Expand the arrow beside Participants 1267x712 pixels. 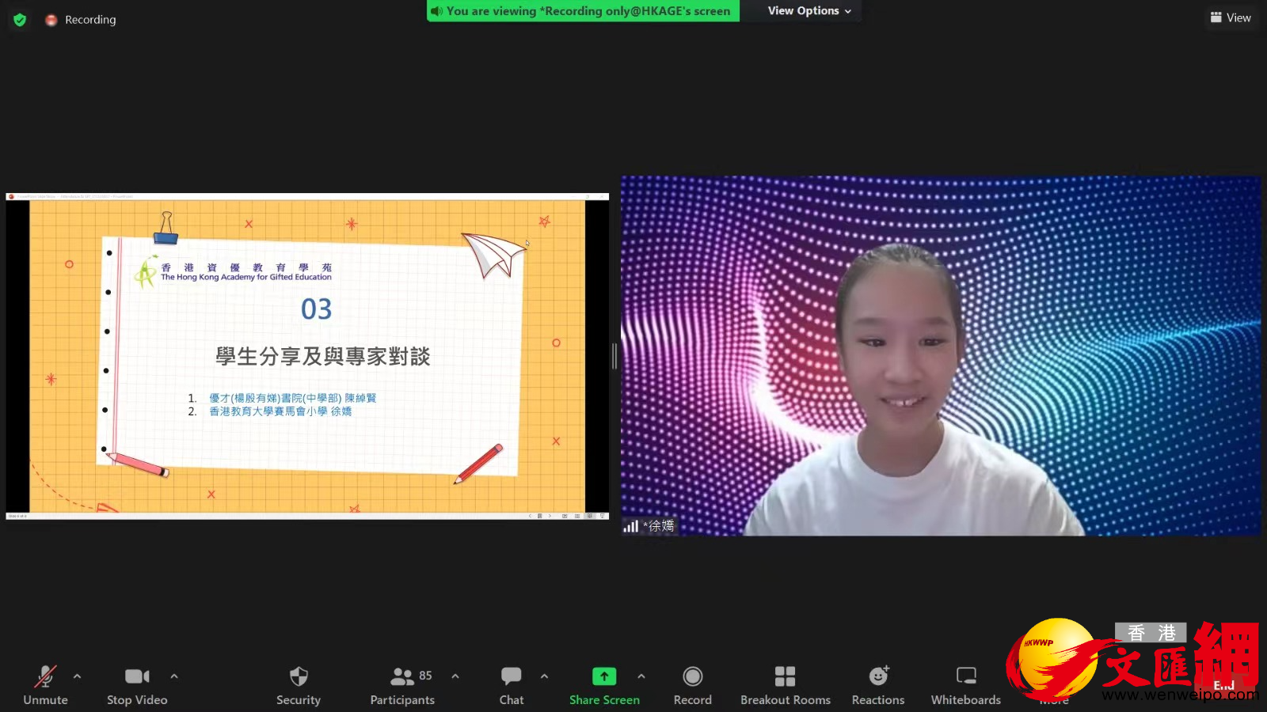click(x=455, y=676)
